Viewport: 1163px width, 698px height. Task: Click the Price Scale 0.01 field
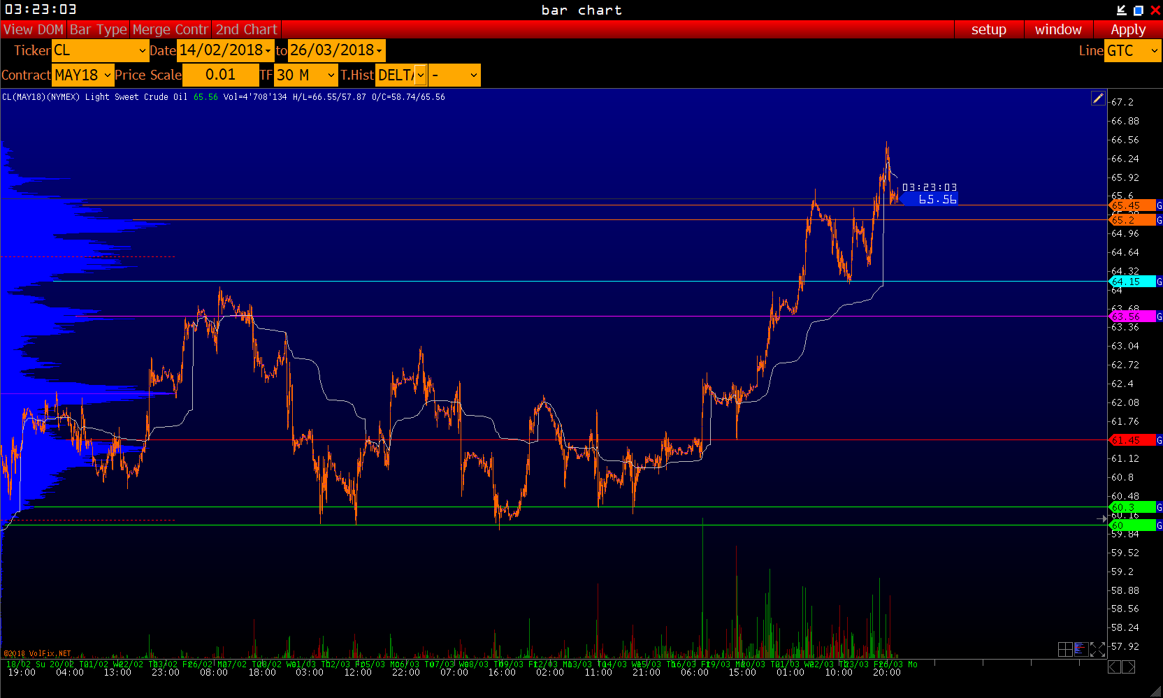pyautogui.click(x=220, y=75)
